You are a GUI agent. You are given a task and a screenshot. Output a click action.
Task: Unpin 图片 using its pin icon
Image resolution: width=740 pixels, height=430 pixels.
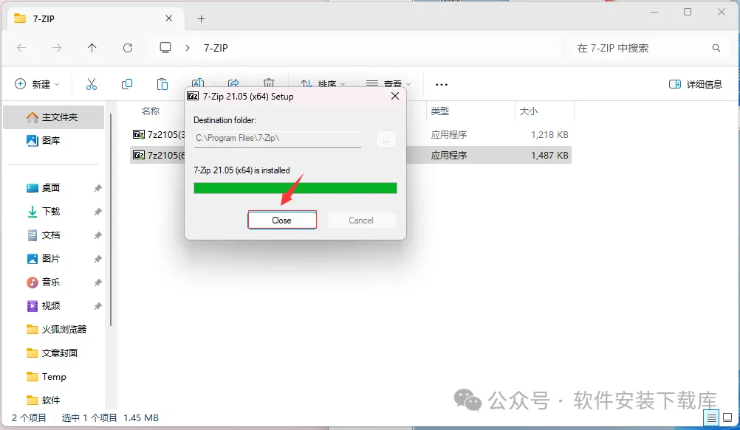coord(97,259)
